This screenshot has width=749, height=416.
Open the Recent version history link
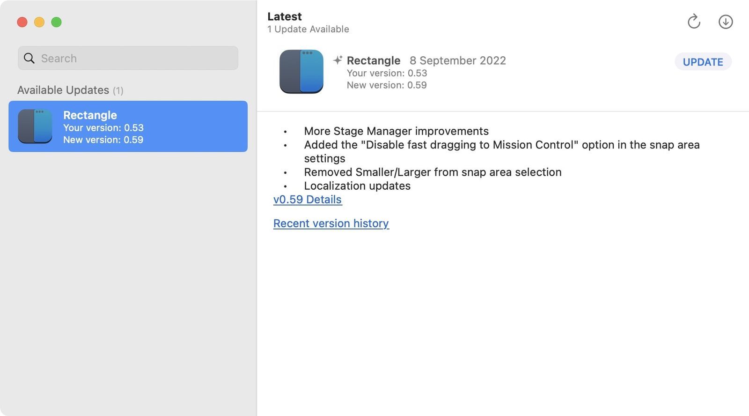[331, 223]
